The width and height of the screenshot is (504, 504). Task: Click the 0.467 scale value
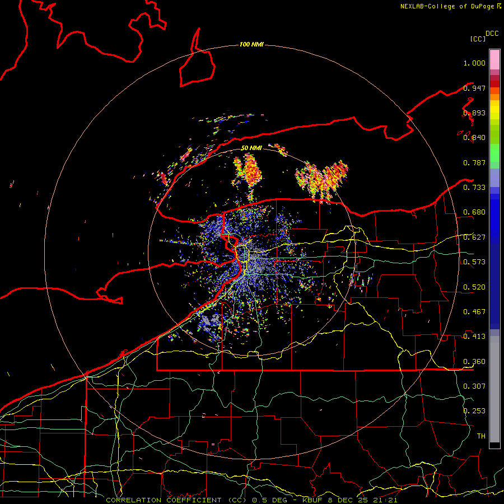(474, 312)
